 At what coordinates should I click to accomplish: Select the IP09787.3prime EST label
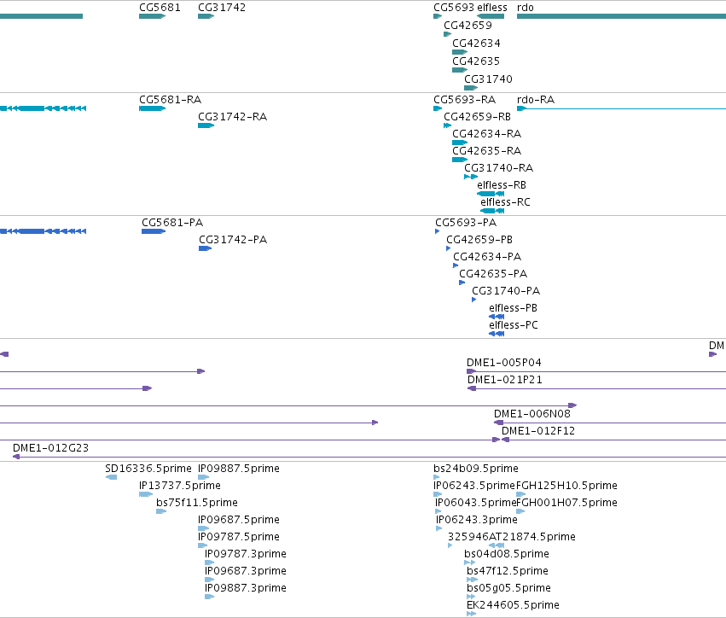point(246,555)
